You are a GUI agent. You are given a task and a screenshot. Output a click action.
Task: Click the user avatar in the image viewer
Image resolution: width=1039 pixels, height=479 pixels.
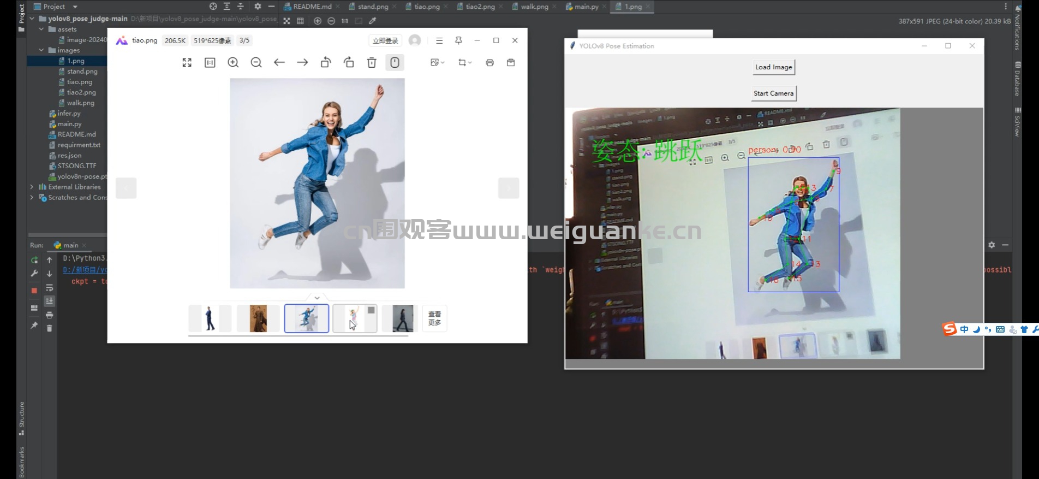coord(415,40)
